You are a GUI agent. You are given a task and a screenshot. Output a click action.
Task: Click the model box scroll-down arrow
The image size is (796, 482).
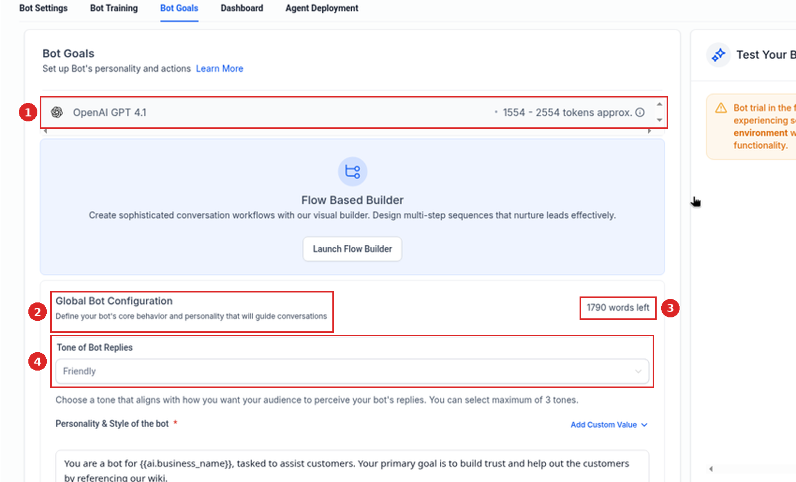pos(659,120)
